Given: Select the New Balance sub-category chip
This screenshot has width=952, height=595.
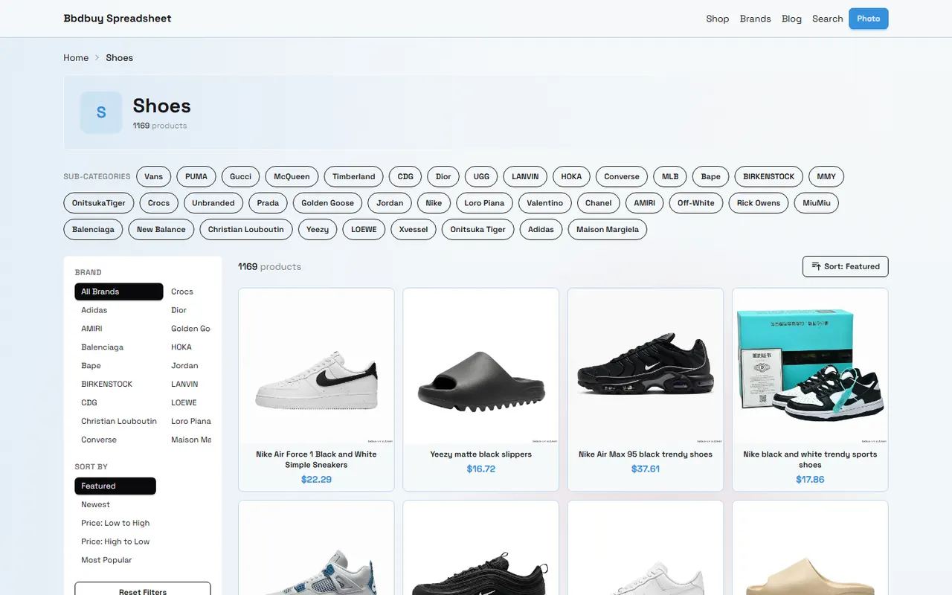Looking at the screenshot, I should (x=161, y=229).
